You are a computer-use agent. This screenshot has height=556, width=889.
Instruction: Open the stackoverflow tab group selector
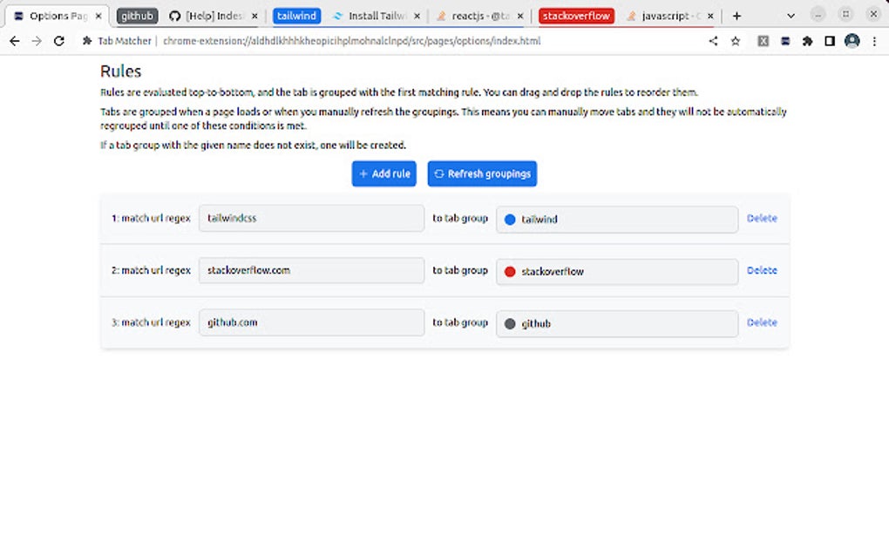(617, 272)
